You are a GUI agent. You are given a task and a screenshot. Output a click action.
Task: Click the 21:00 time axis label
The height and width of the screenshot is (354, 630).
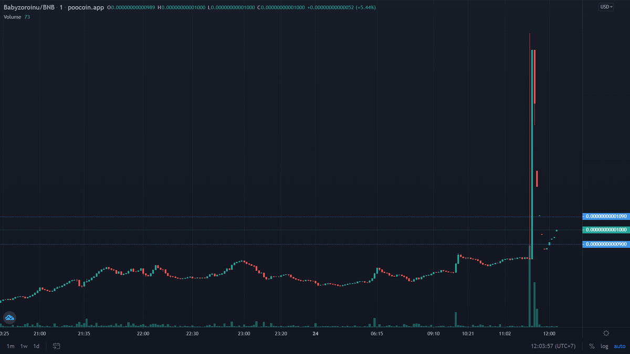(40, 333)
